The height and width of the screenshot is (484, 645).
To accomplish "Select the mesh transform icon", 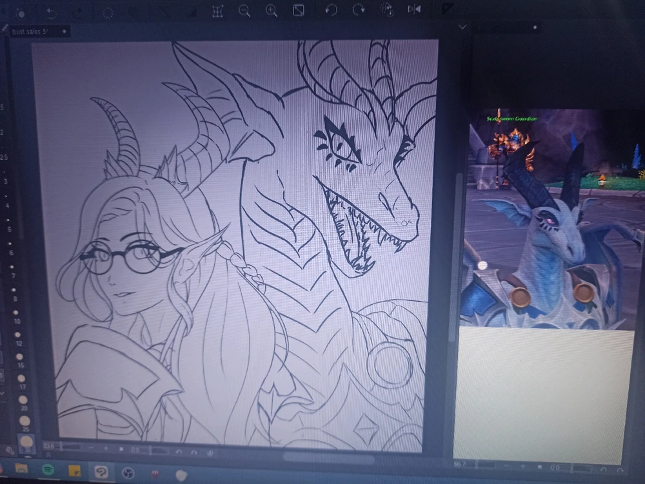I will pyautogui.click(x=217, y=11).
